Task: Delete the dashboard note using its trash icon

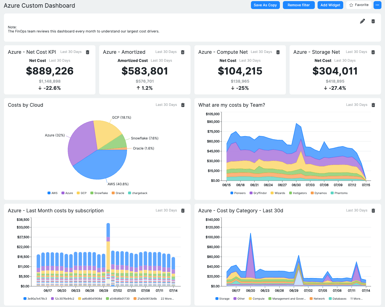Action: (x=373, y=21)
